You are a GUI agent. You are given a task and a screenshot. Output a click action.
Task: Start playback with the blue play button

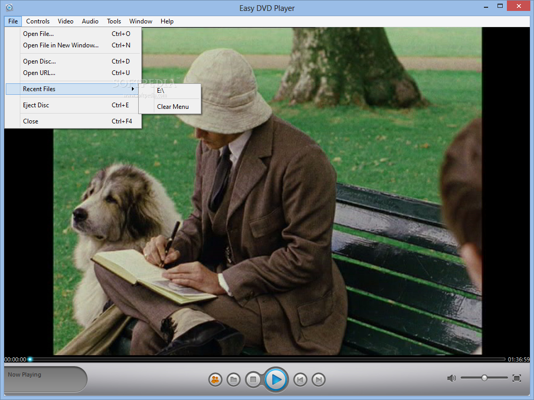pos(276,379)
